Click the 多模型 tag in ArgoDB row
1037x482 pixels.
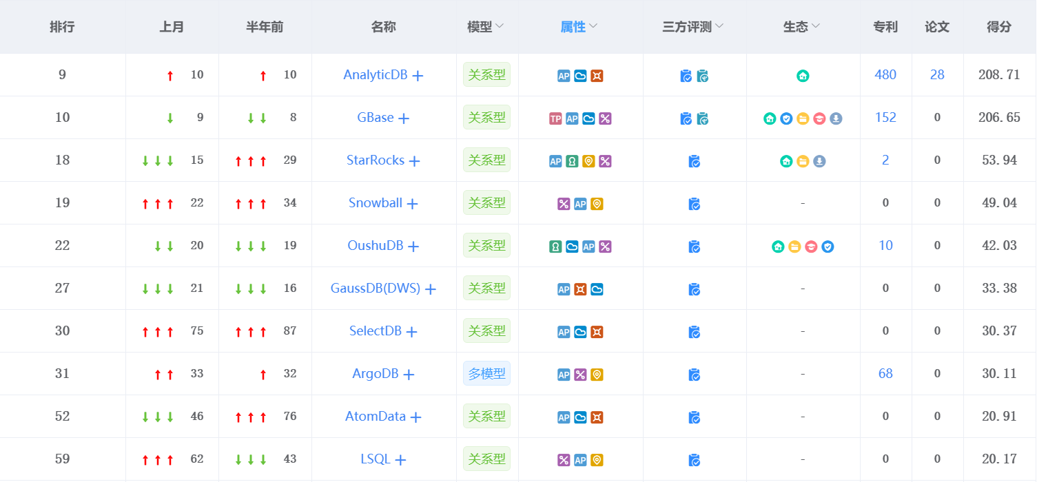click(486, 374)
